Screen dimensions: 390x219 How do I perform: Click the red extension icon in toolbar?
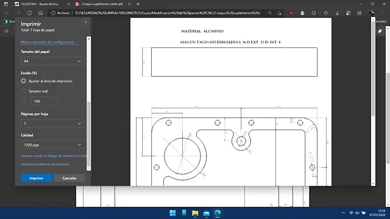291,13
